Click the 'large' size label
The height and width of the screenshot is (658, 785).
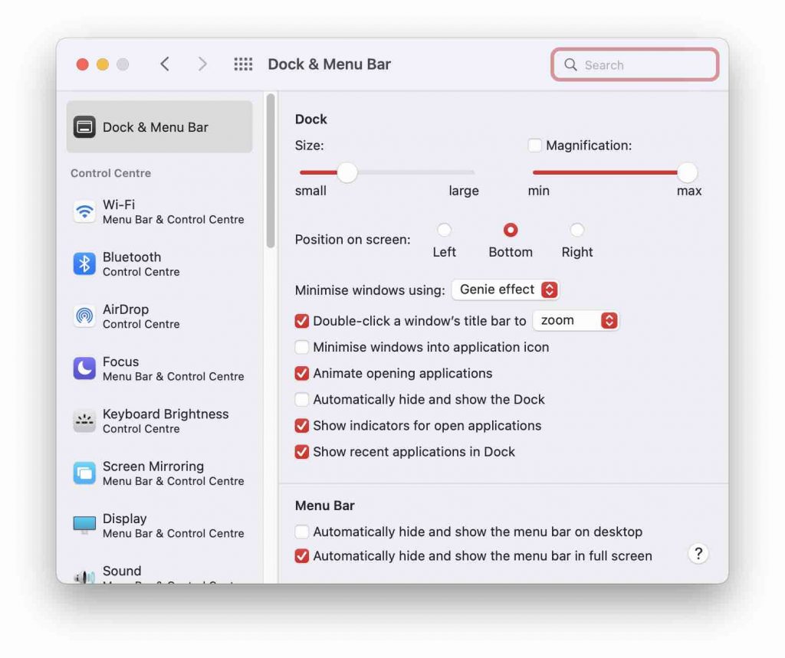(464, 192)
